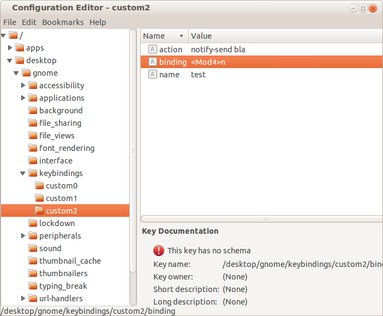Viewport: 383px width, 316px height.
Task: Click the thumbnailers folder icon
Action: pyautogui.click(x=33, y=274)
